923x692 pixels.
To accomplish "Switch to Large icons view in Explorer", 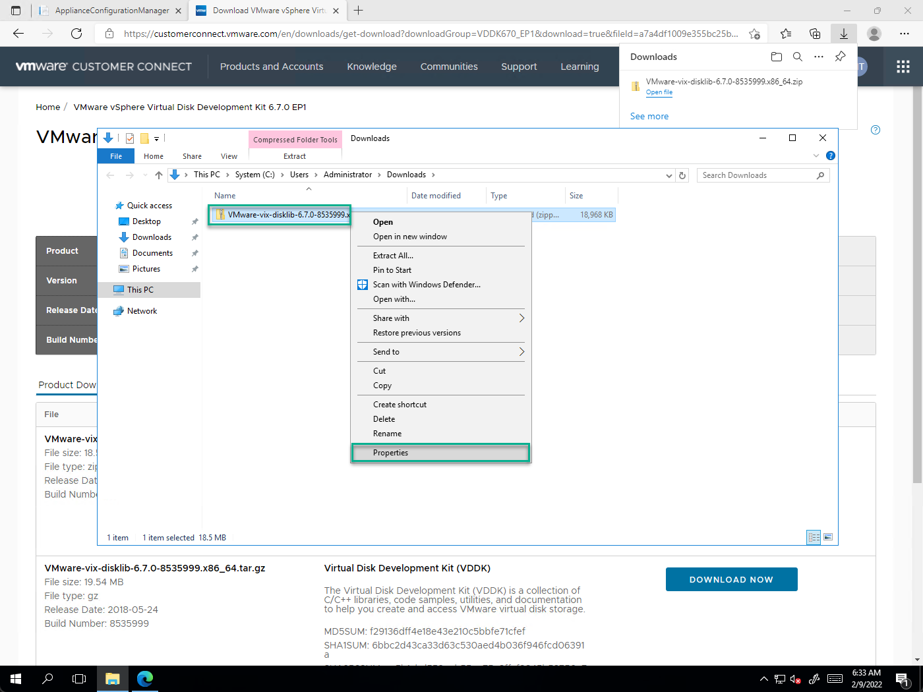I will click(x=828, y=537).
